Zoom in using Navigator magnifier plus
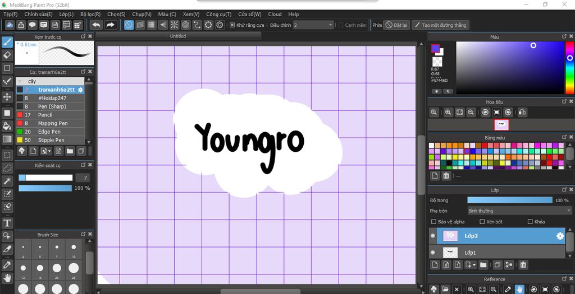 [x=448, y=112]
